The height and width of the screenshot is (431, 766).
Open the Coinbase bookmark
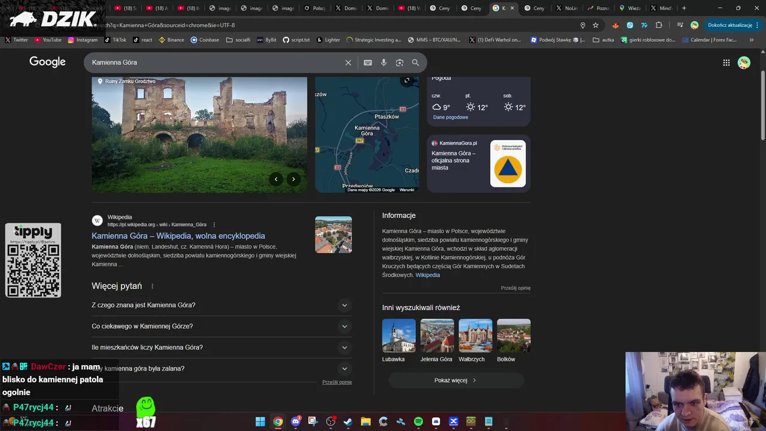point(205,40)
